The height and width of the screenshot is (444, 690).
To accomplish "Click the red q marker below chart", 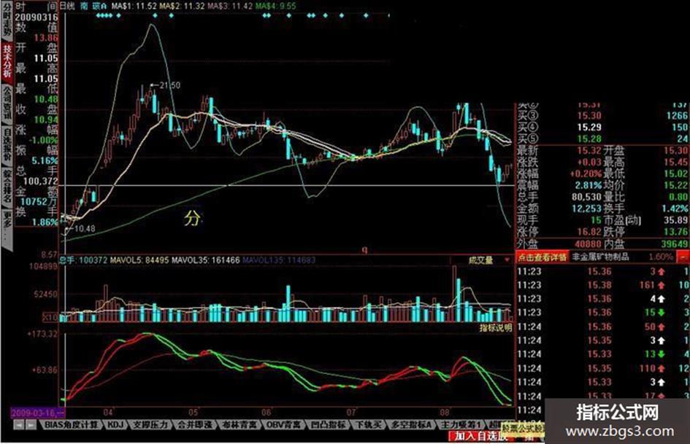I will click(x=364, y=249).
